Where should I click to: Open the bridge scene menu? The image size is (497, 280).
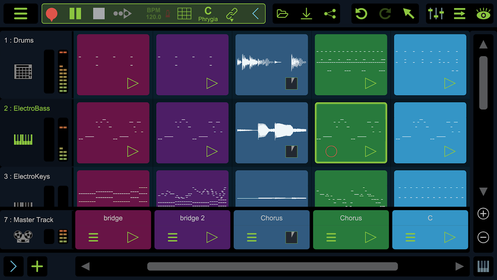(x=93, y=237)
